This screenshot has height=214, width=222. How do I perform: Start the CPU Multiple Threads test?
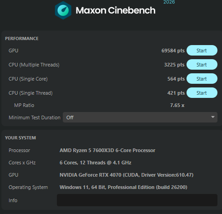[202, 65]
